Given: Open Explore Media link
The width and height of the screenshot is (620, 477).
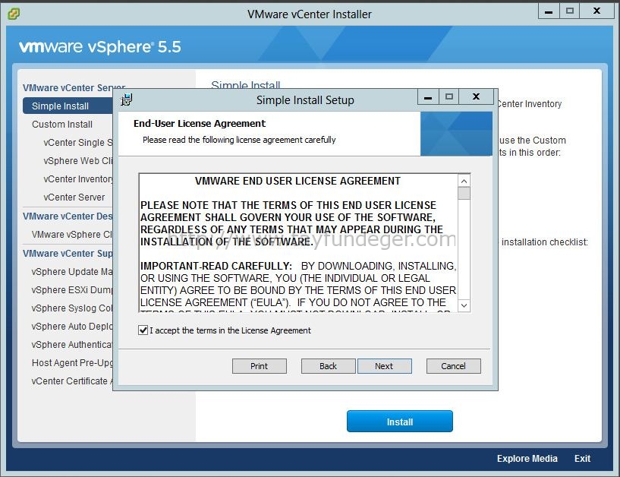Looking at the screenshot, I should (x=527, y=459).
